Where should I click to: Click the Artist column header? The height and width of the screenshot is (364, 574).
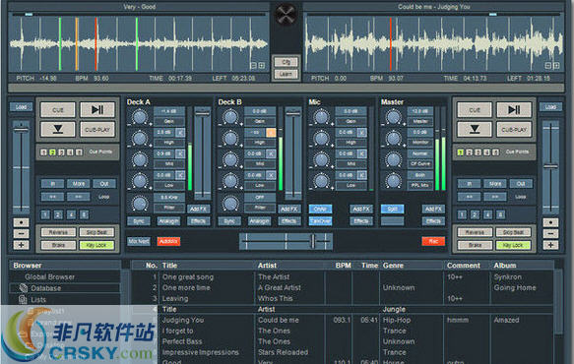(267, 266)
